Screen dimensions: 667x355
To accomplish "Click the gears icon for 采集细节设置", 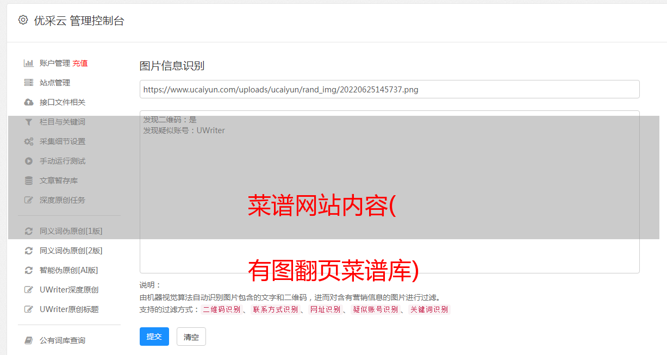I will [x=29, y=141].
